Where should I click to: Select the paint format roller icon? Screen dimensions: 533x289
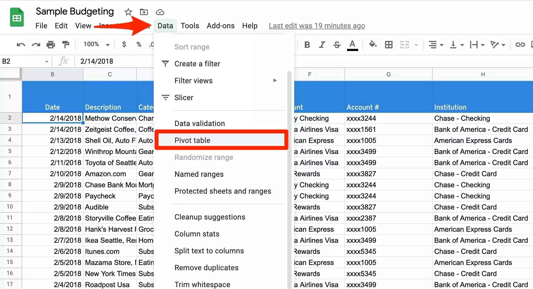pos(66,45)
